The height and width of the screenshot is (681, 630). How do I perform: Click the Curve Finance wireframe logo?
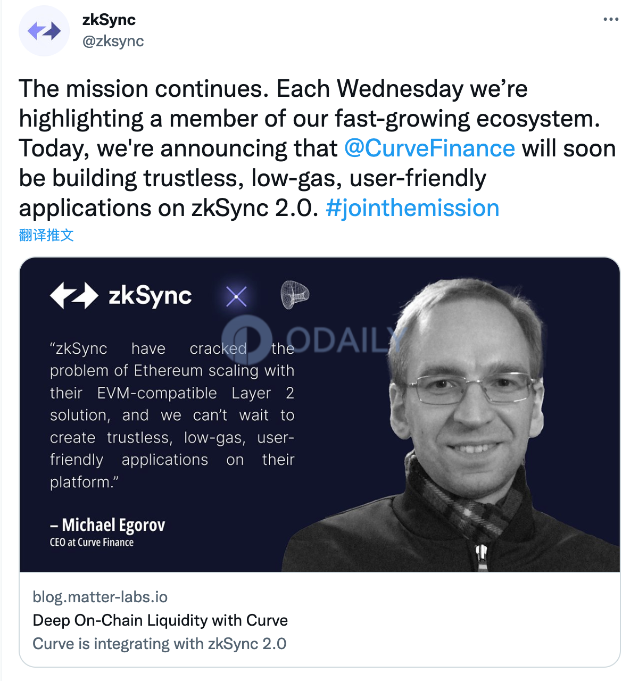pos(295,294)
